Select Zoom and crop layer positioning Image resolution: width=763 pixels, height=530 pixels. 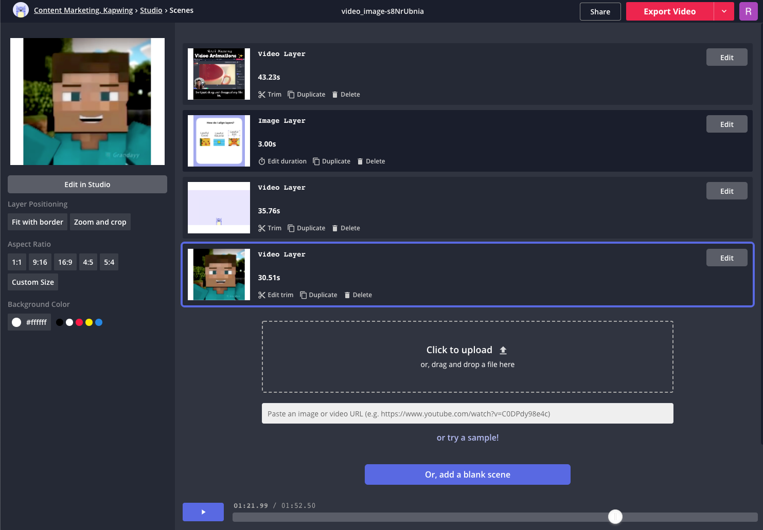pos(100,222)
